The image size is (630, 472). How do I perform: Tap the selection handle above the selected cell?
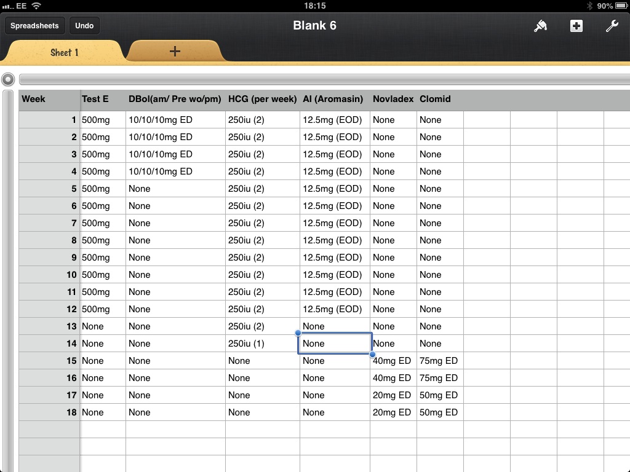298,332
